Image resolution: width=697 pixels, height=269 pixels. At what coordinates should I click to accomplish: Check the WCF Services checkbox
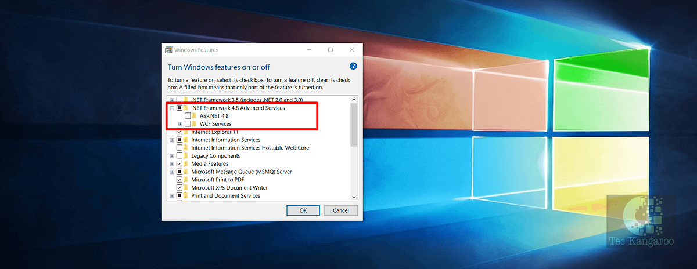[x=188, y=124]
